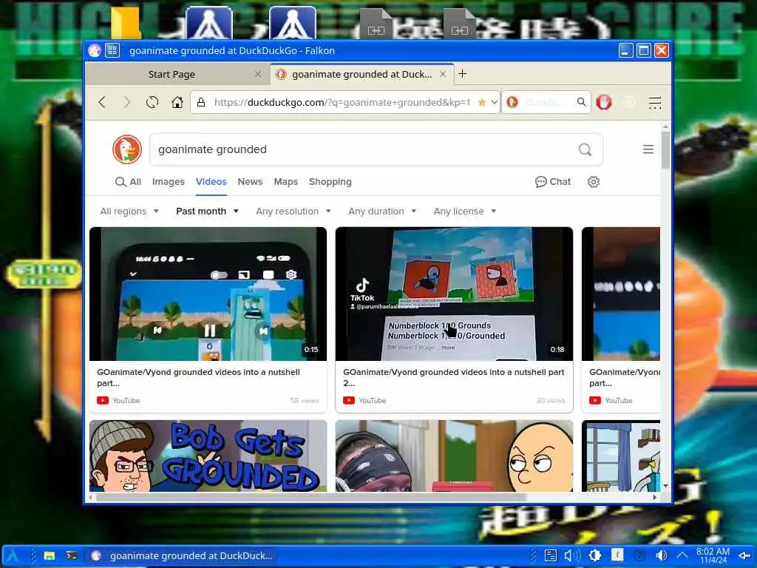
Task: Submit search with page magnifier icon
Action: 585,149
